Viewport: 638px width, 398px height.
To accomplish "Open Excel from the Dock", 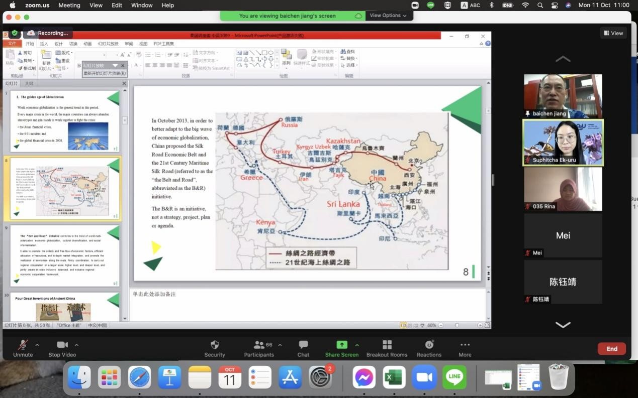I will click(394, 377).
